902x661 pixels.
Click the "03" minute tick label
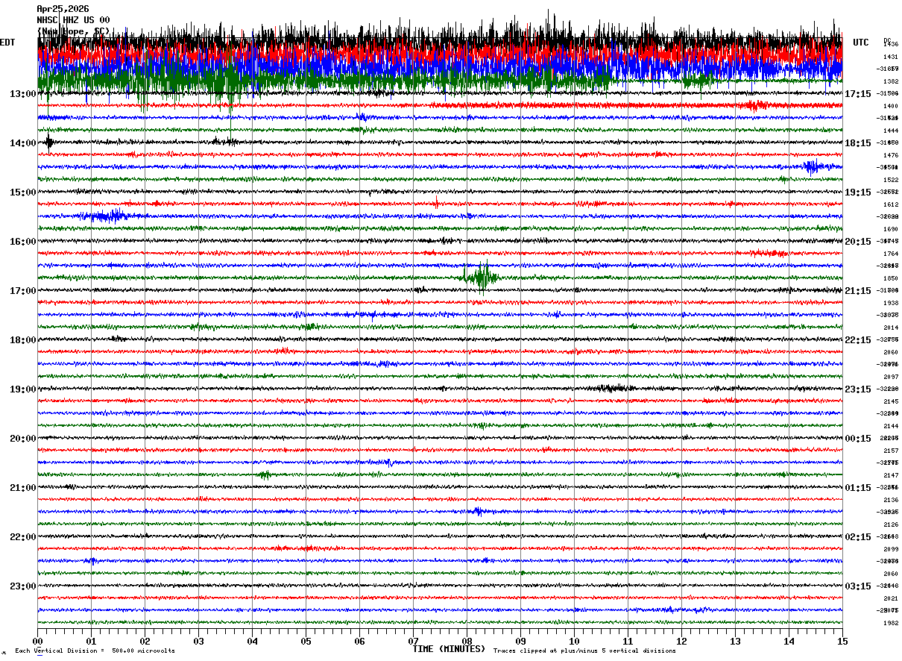coord(198,642)
